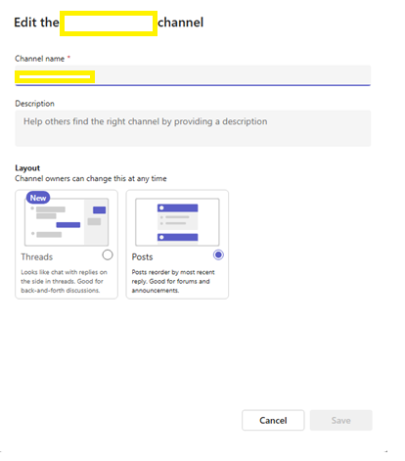Click the disabled Save button
Viewport: 405px width, 461px height.
(340, 420)
